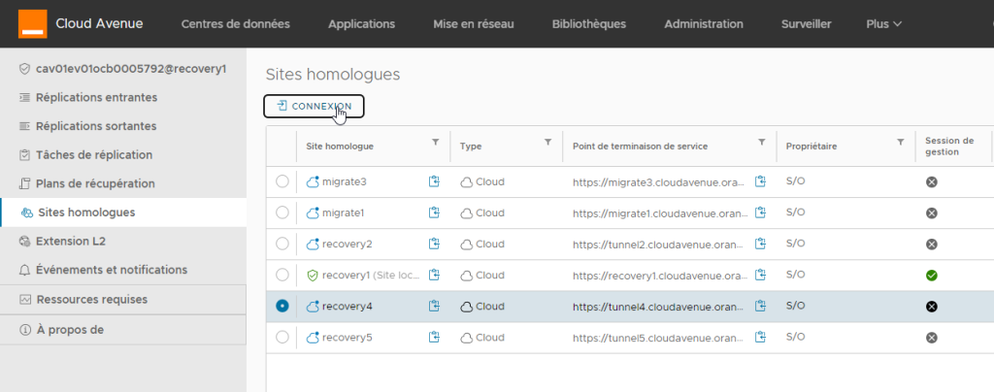Copy the migrate1 site name icon
This screenshot has height=392, width=994.
tap(434, 212)
